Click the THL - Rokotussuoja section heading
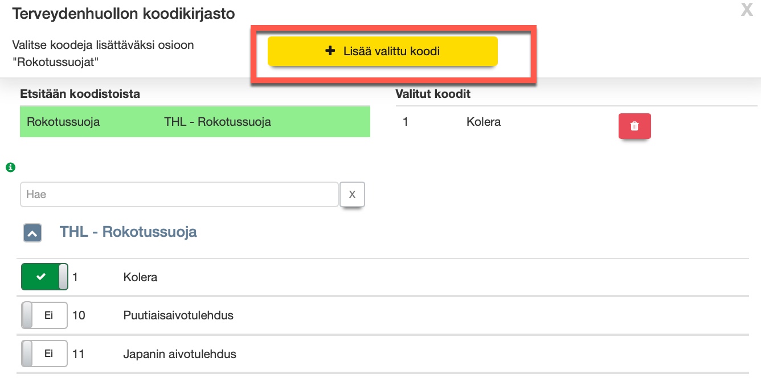The image size is (761, 378). (x=128, y=232)
